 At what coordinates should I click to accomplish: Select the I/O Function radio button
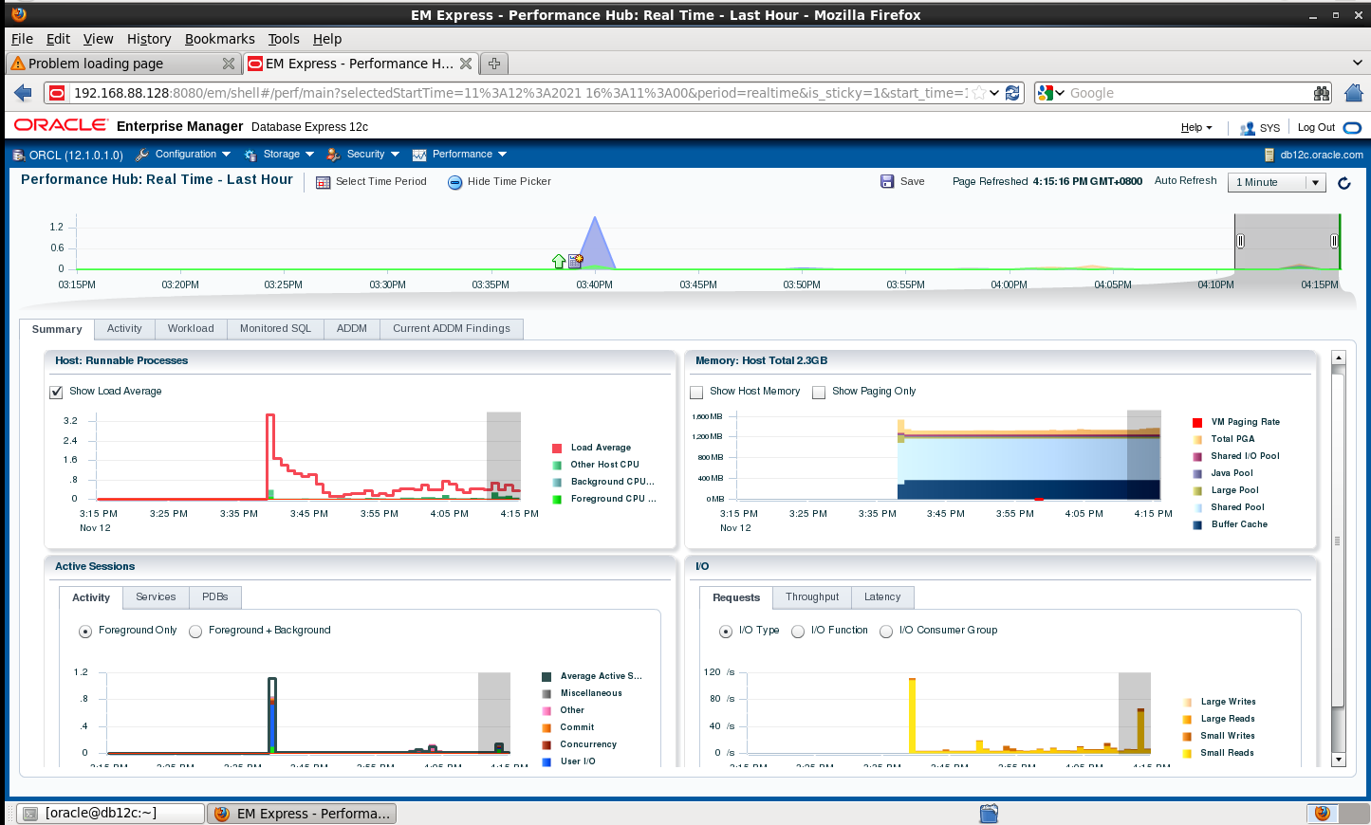798,632
